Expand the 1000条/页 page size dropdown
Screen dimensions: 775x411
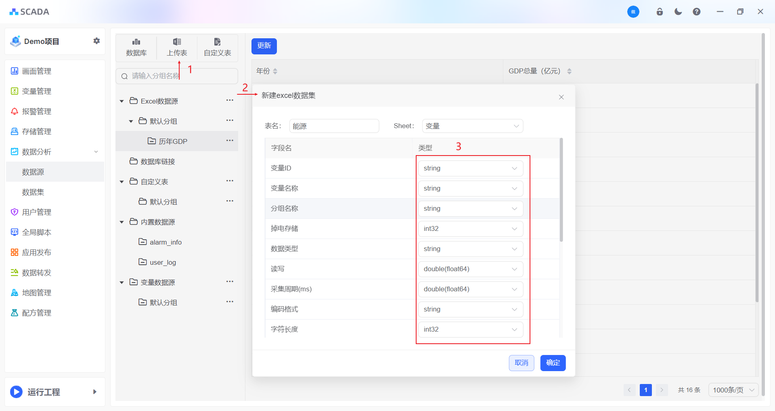[733, 390]
